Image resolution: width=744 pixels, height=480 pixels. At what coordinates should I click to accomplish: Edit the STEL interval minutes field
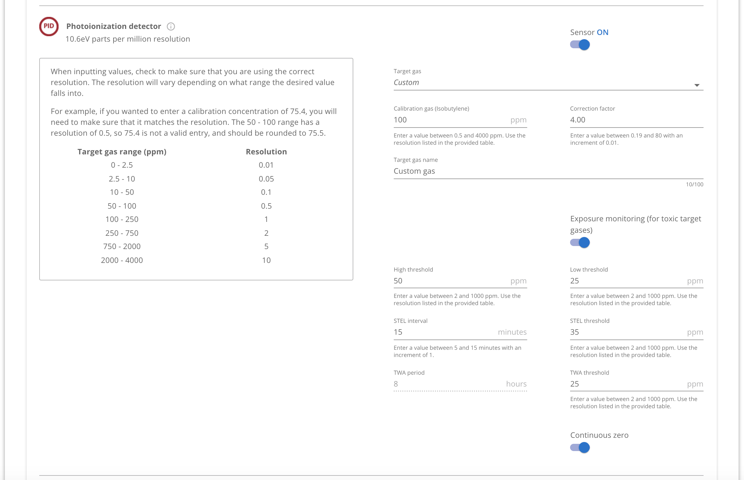click(443, 332)
